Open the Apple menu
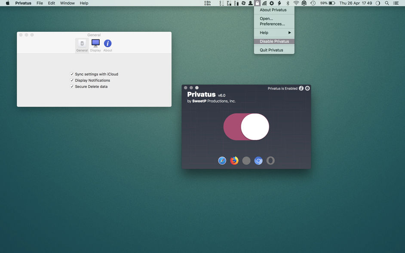 pyautogui.click(x=8, y=3)
